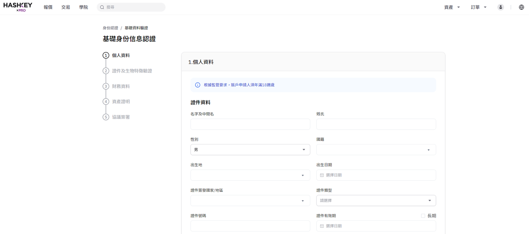Select 資產證明 step label
This screenshot has width=529, height=234.
[x=121, y=102]
